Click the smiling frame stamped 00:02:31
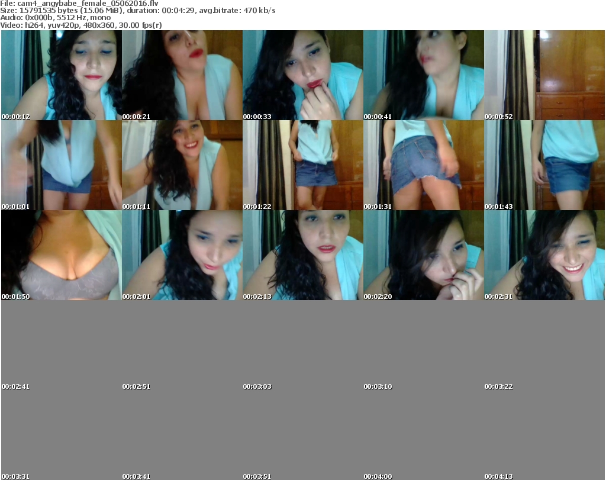Viewport: 606px width, 480px height. pos(544,255)
